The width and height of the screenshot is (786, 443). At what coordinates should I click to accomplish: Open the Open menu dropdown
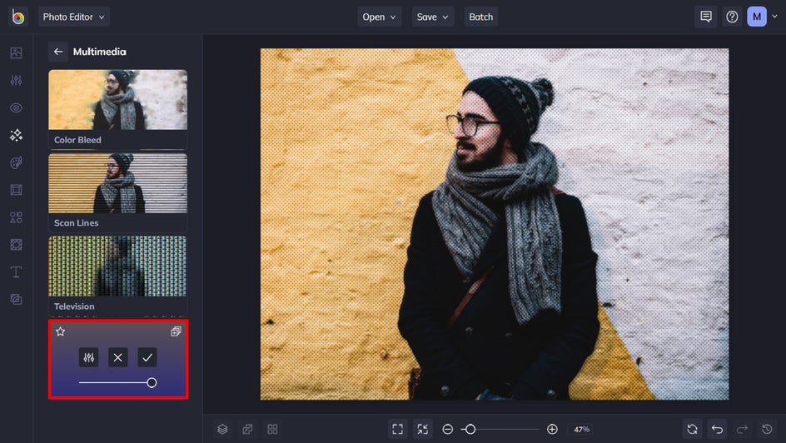coord(380,17)
